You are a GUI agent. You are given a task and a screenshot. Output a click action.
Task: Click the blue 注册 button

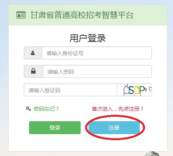114,128
